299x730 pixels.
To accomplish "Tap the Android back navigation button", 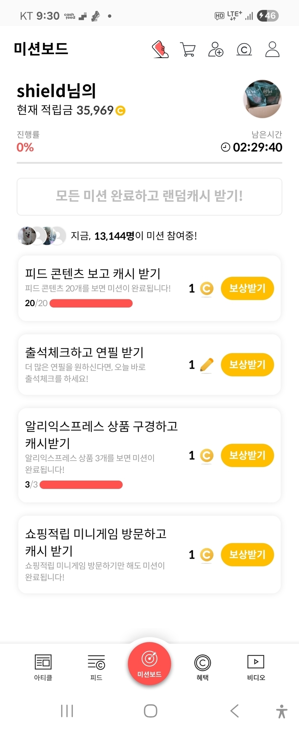I will [x=235, y=711].
